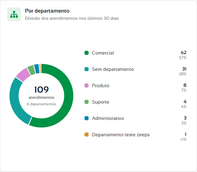The width and height of the screenshot is (197, 172).
Task: Click the 'Por departamento' card title
Action: point(47,11)
